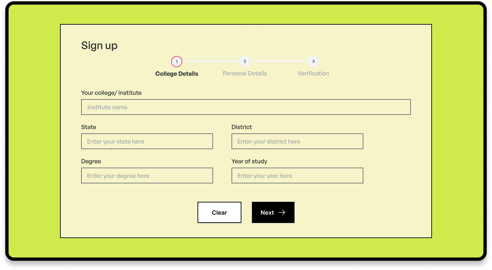Click into the Degree input field
Image resolution: width=492 pixels, height=270 pixels.
coord(147,175)
